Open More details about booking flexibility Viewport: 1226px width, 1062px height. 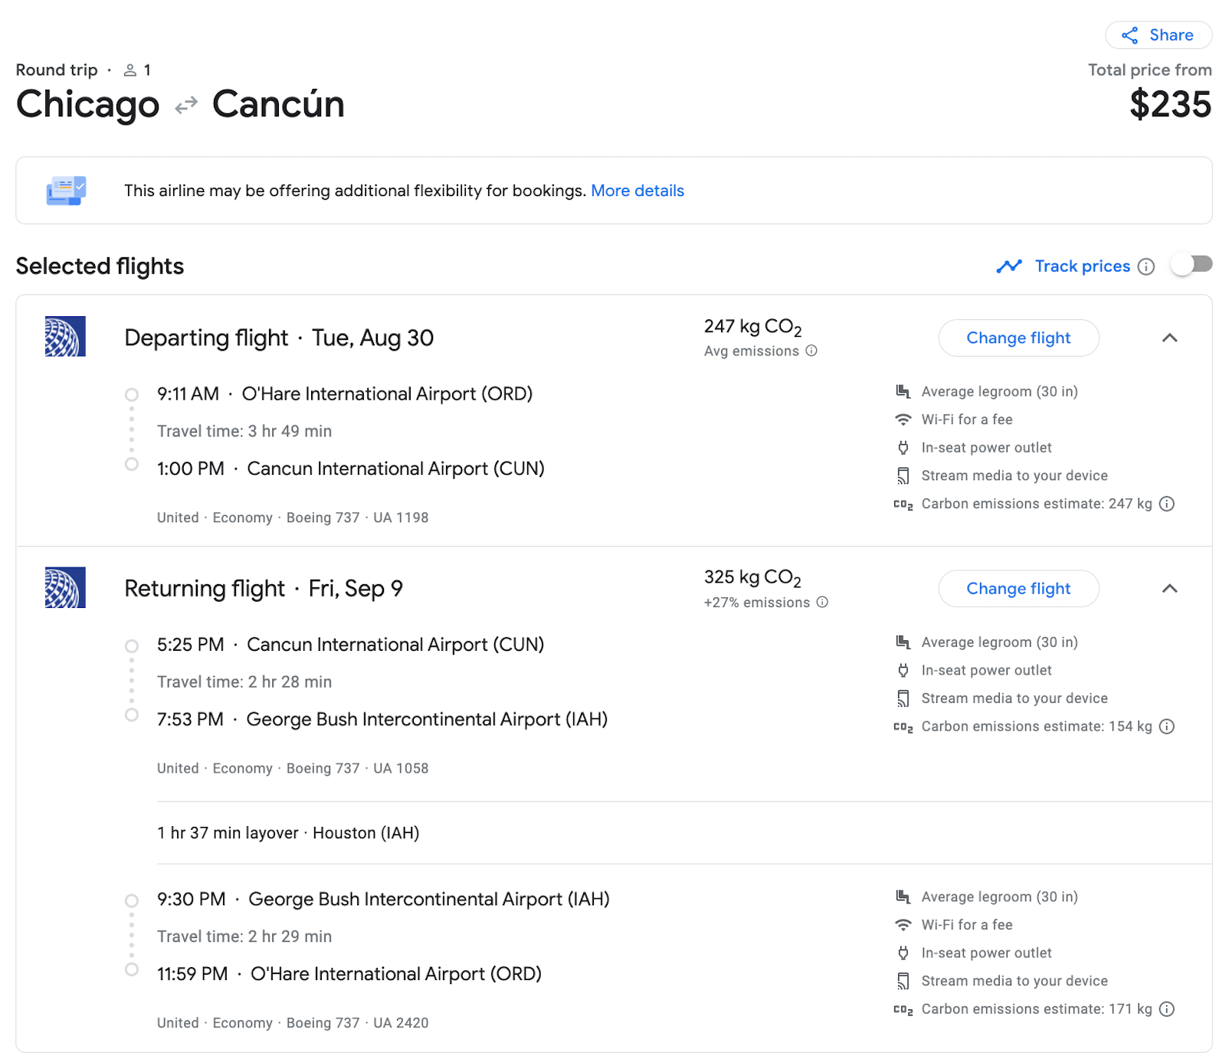(638, 191)
